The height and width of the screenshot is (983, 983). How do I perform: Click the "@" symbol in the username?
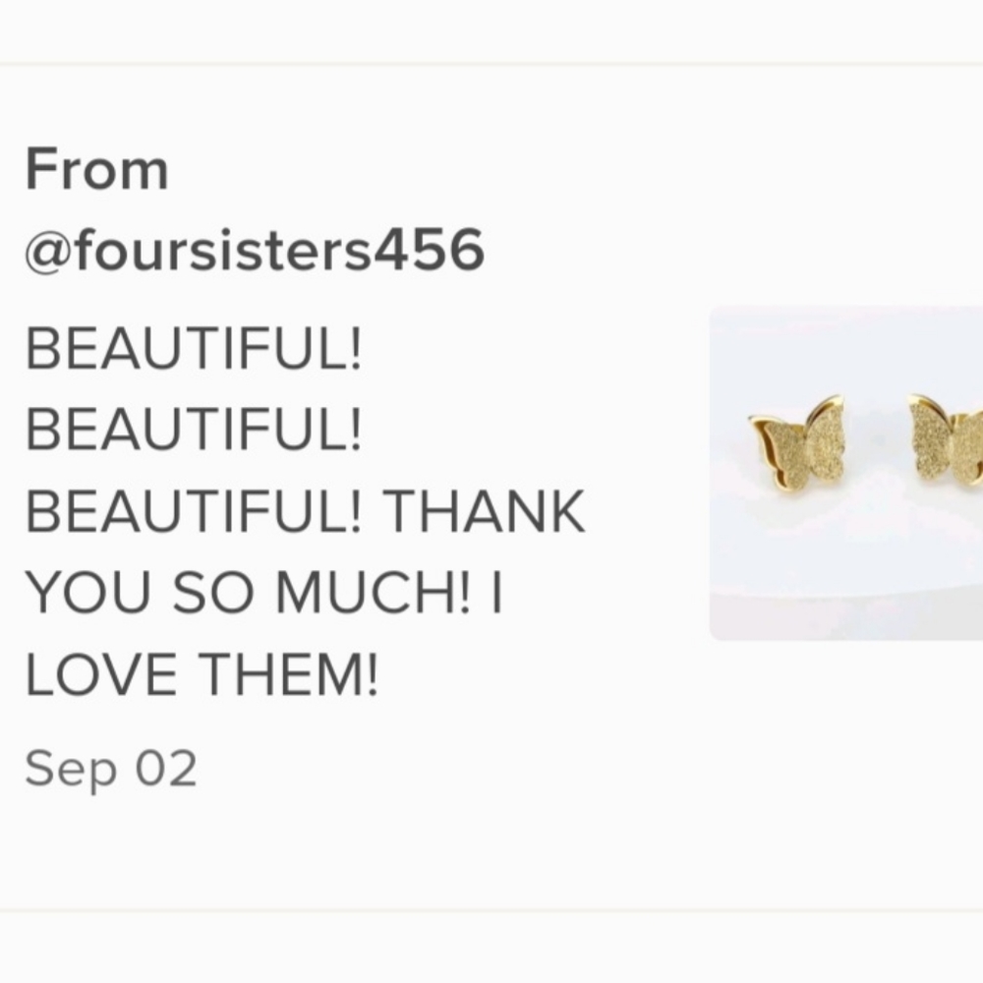click(48, 252)
